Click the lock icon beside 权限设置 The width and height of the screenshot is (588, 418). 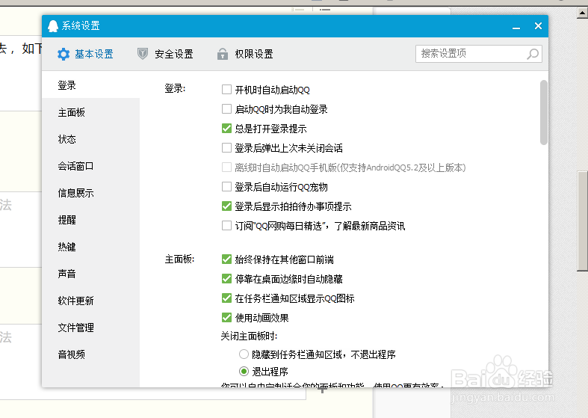223,54
